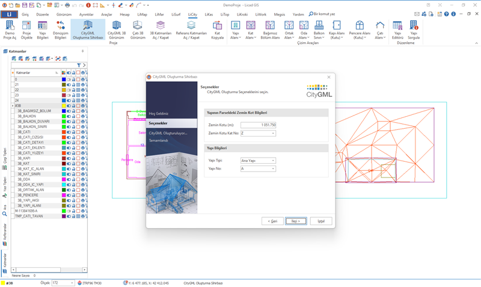Click the first add-layer icon in Katmanlar toolbar

point(14,58)
